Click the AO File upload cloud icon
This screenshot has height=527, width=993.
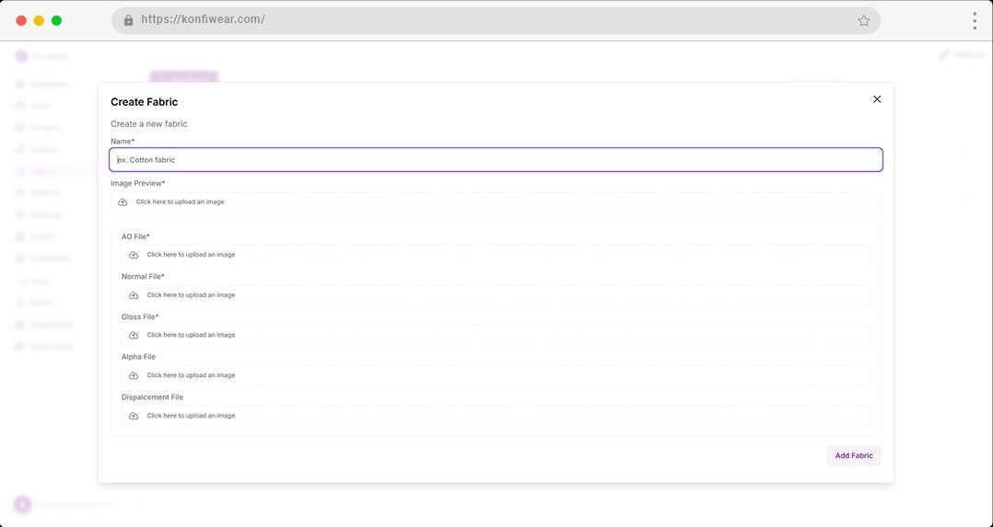click(134, 255)
